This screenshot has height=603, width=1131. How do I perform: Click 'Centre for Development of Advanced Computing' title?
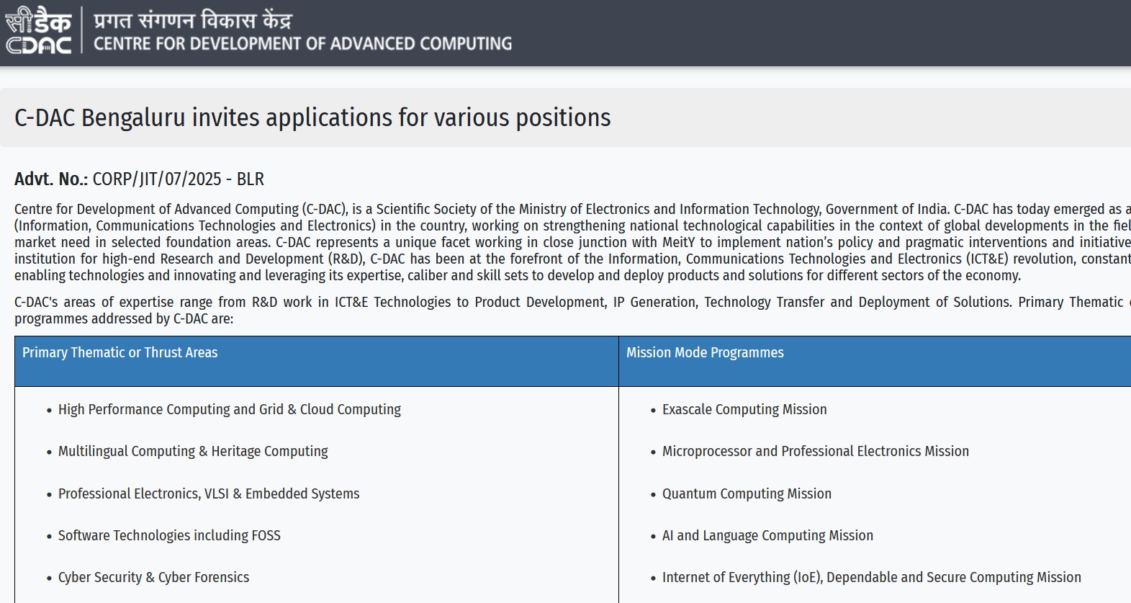(x=302, y=44)
